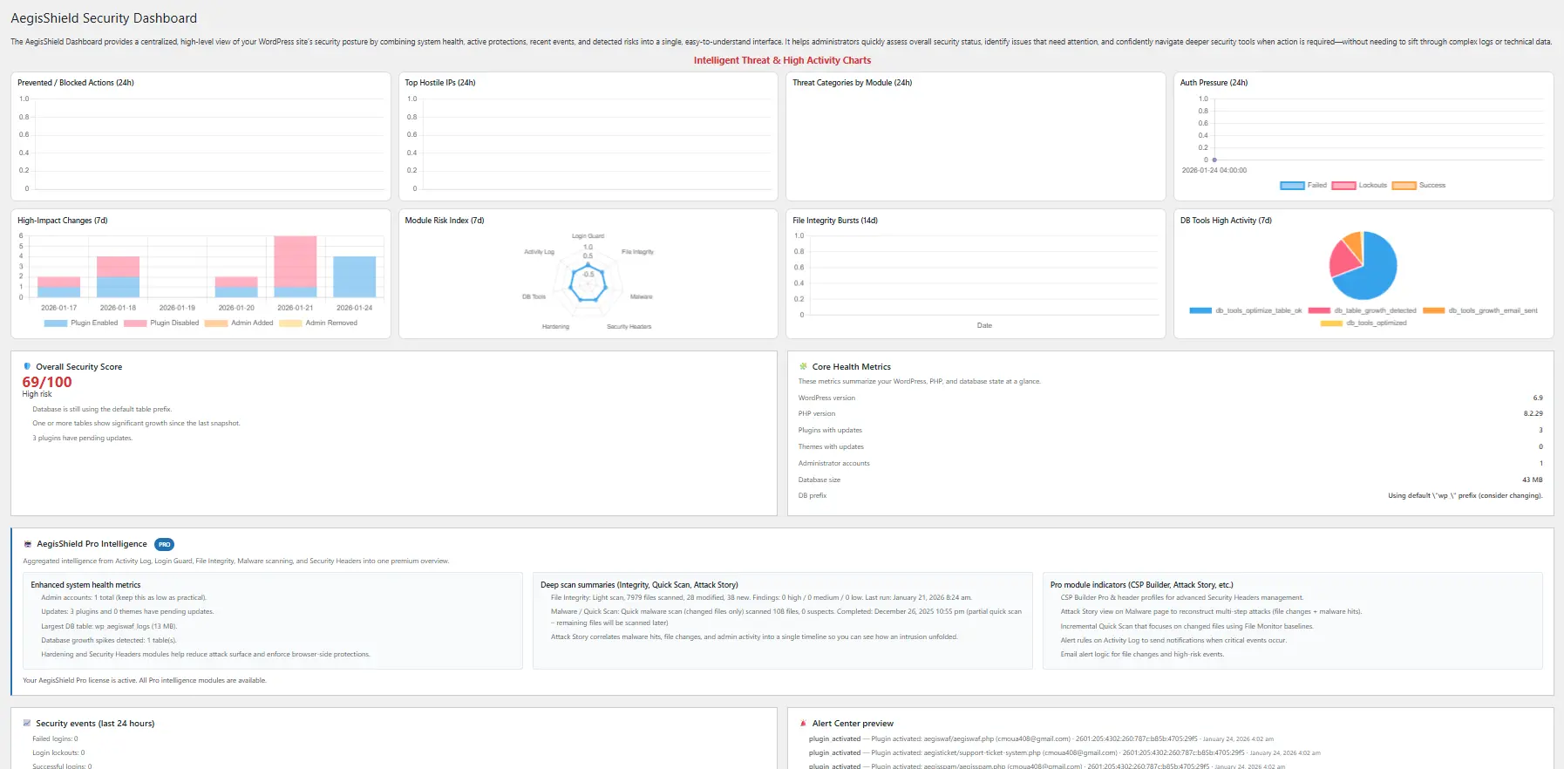This screenshot has width=1564, height=769.
Task: Toggle the Failed series in Auth Pressure legend
Action: (x=1303, y=186)
